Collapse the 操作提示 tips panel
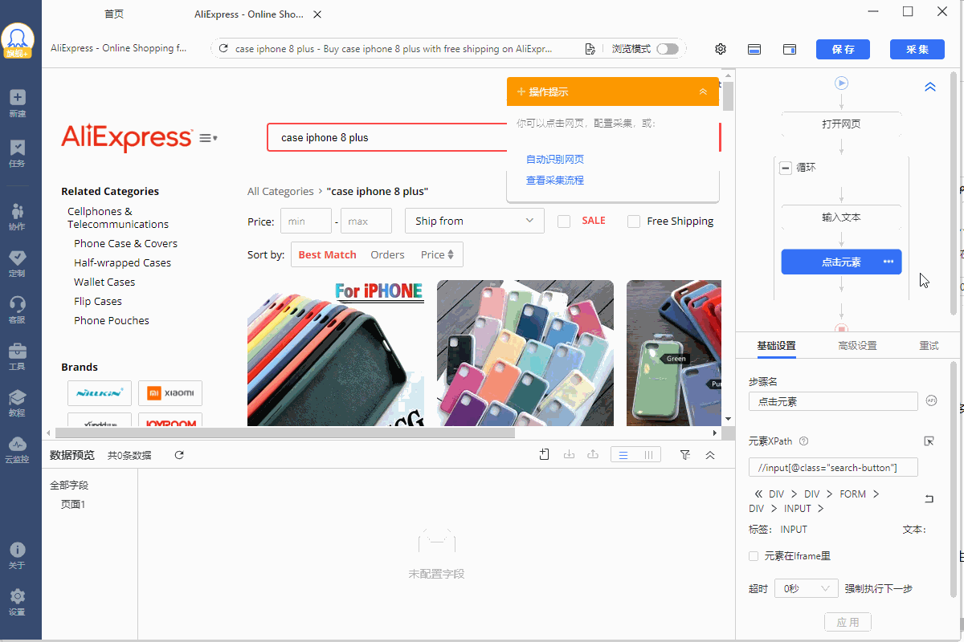 703,92
